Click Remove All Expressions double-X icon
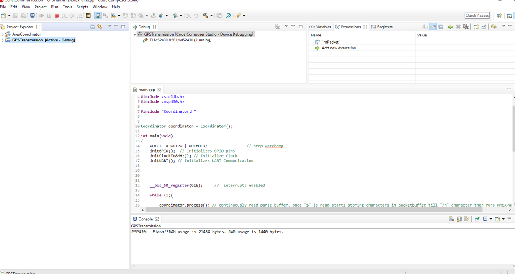This screenshot has height=274, width=515. click(x=466, y=27)
